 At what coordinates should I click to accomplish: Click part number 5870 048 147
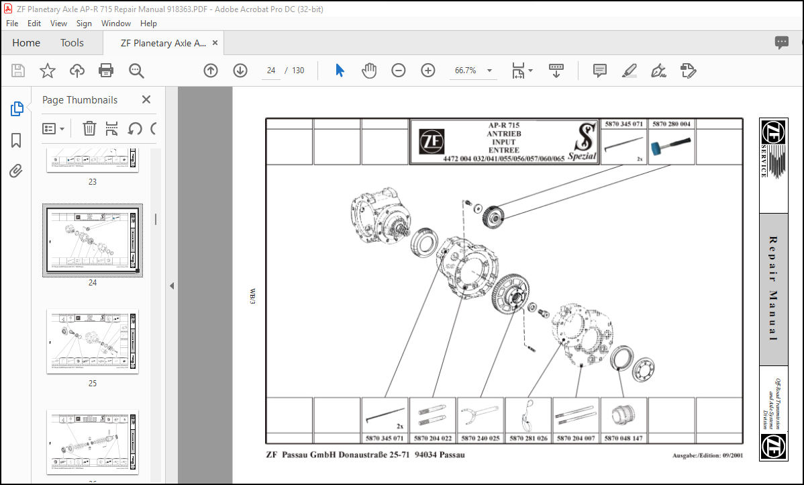click(x=623, y=438)
